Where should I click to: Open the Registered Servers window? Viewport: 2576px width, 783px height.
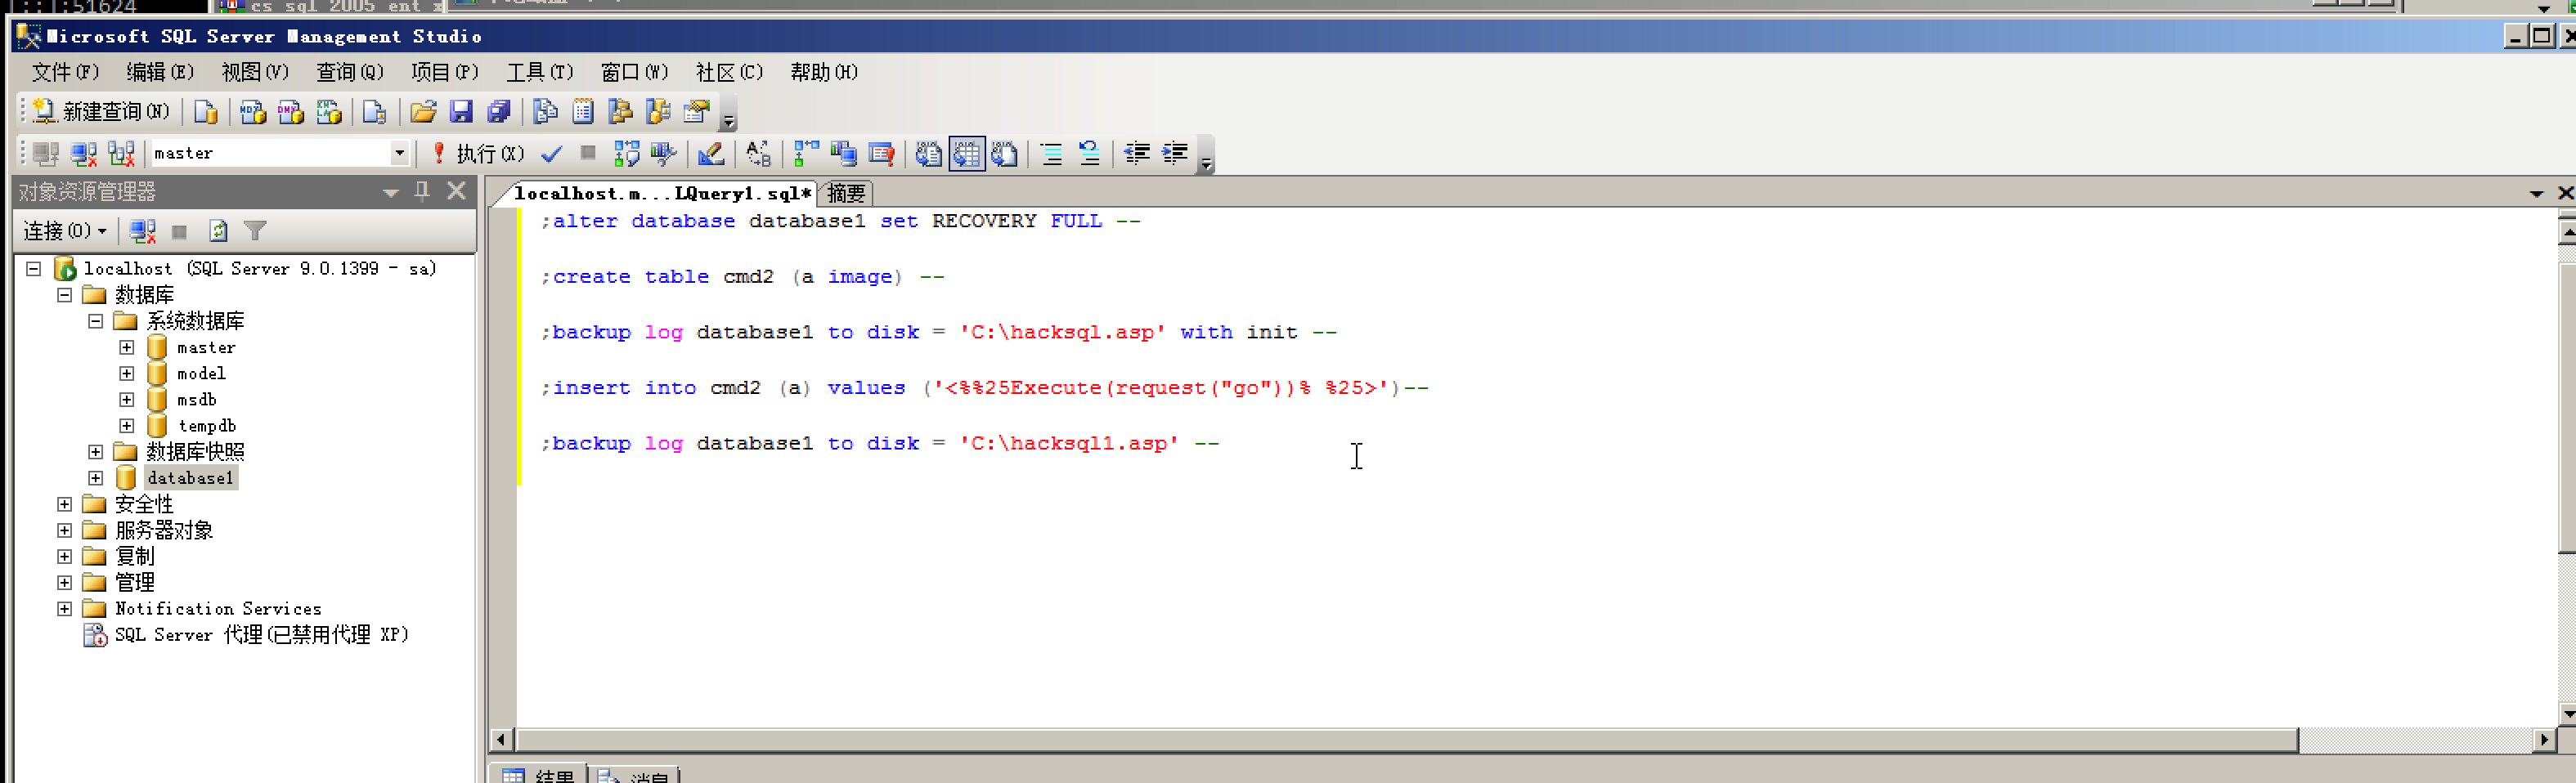pyautogui.click(x=545, y=111)
